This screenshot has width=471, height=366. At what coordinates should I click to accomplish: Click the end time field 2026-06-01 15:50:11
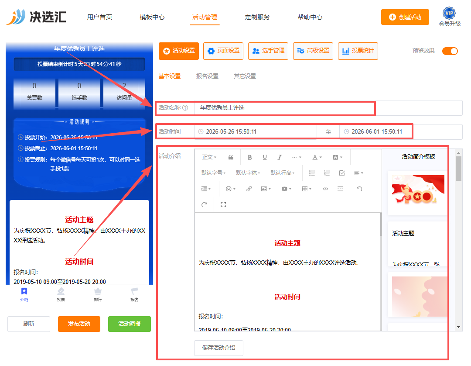point(401,132)
